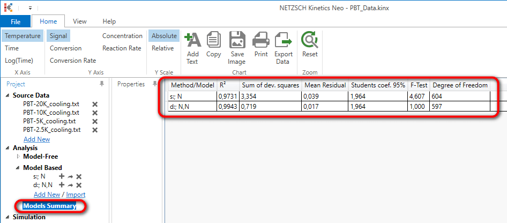Viewport: 507px width, 223px height.
Task: Switch to the Home ribbon tab
Action: pos(48,21)
